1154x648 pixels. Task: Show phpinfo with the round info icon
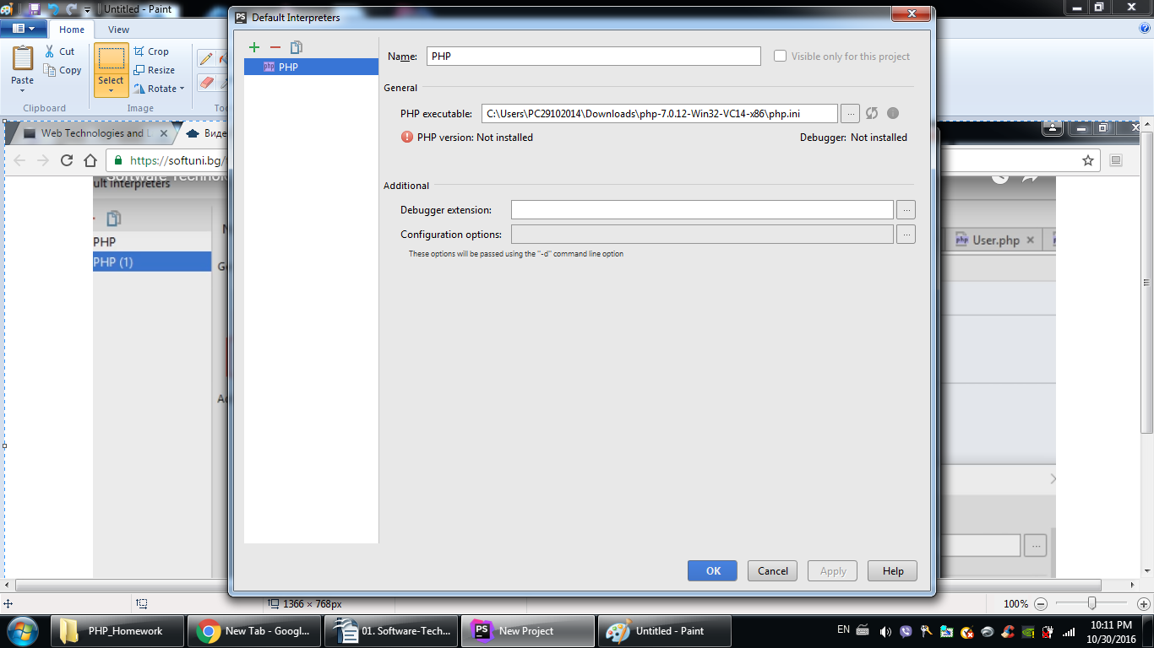pyautogui.click(x=893, y=113)
